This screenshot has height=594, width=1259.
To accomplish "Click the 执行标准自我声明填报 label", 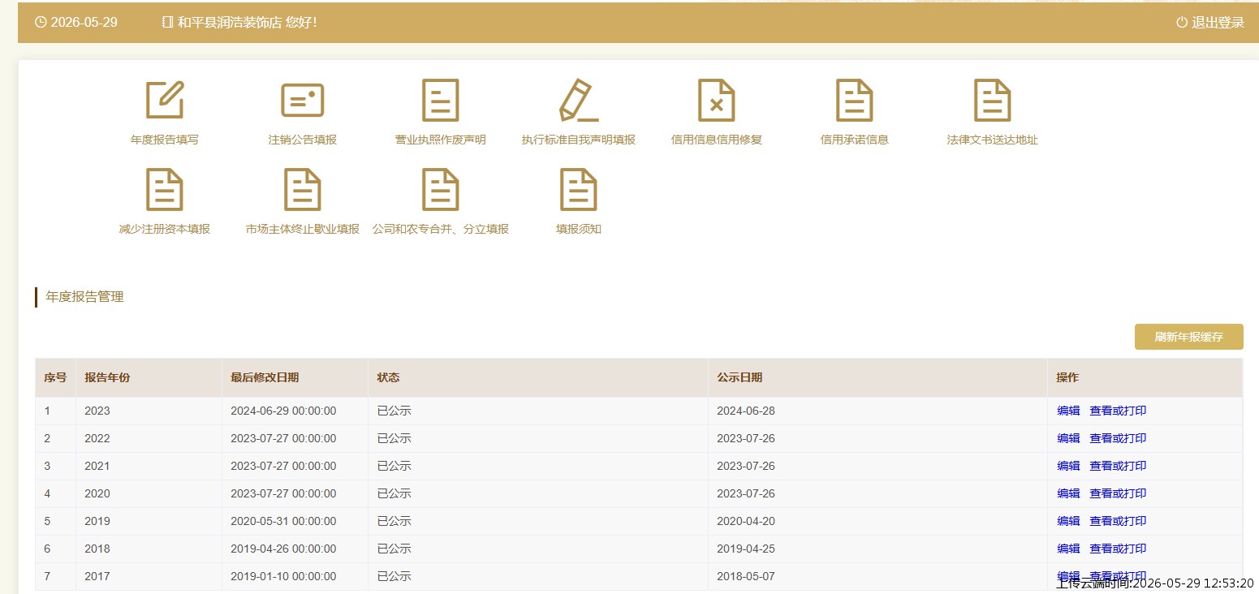I will (579, 140).
